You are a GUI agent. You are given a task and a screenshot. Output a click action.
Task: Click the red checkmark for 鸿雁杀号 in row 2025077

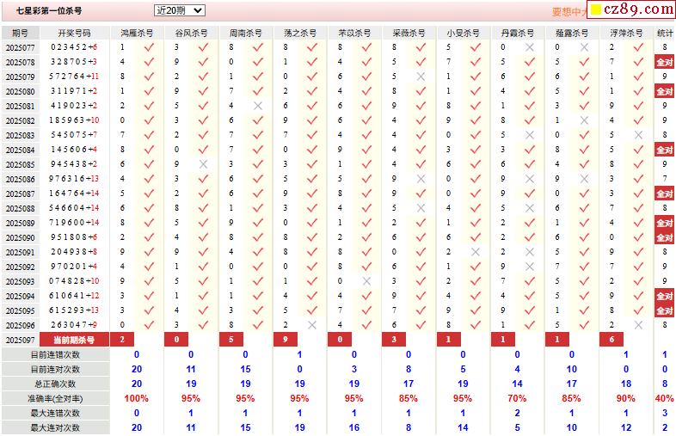(x=149, y=47)
